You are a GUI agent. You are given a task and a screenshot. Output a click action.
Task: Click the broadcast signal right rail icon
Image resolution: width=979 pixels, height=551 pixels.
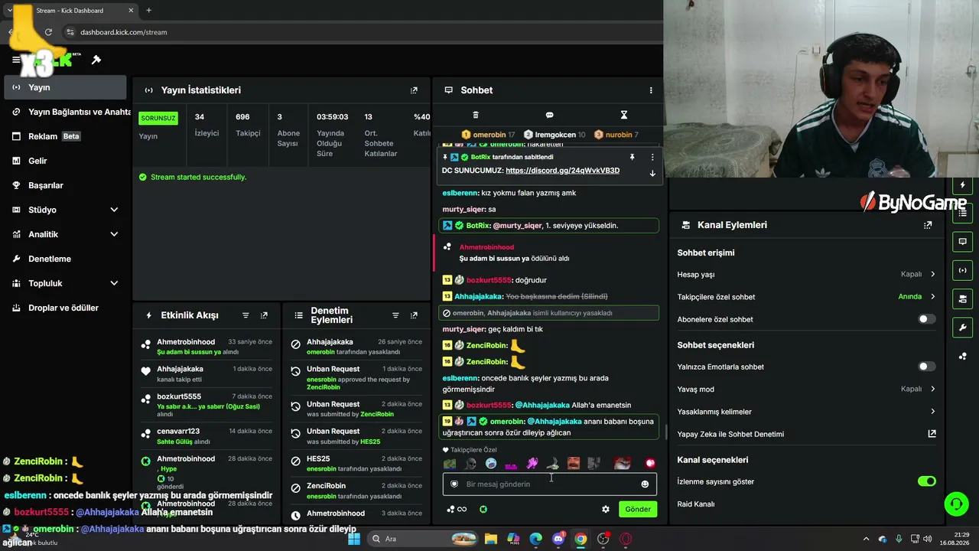(962, 270)
